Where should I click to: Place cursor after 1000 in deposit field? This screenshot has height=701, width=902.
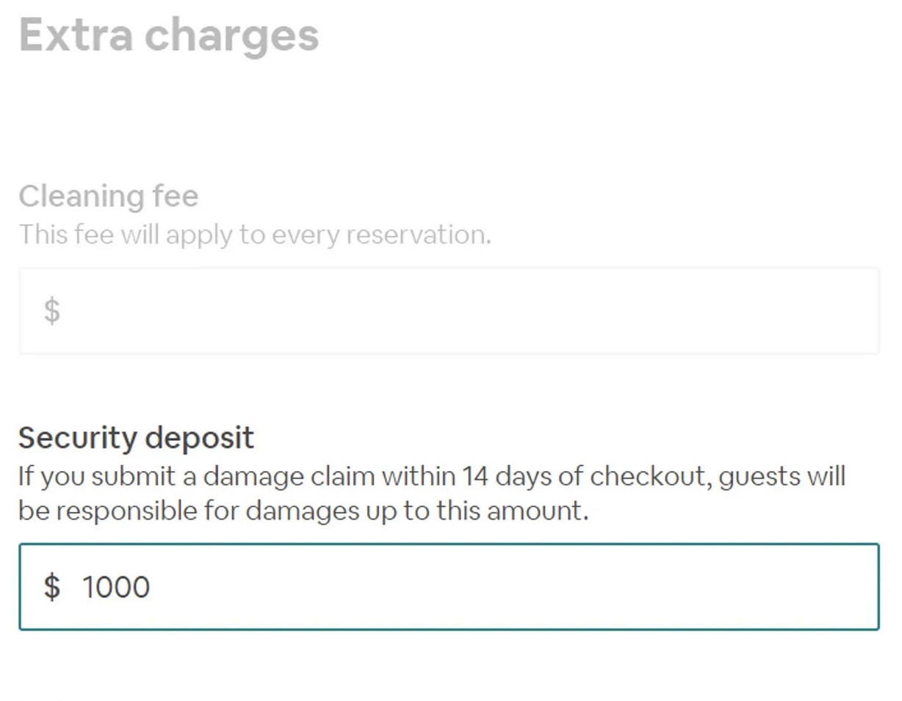(154, 586)
